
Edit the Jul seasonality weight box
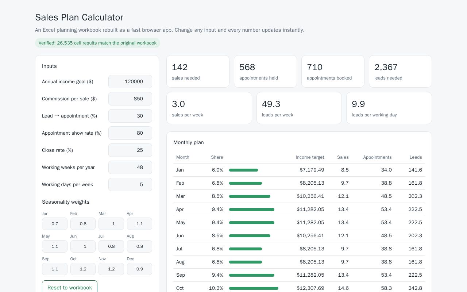point(111,246)
